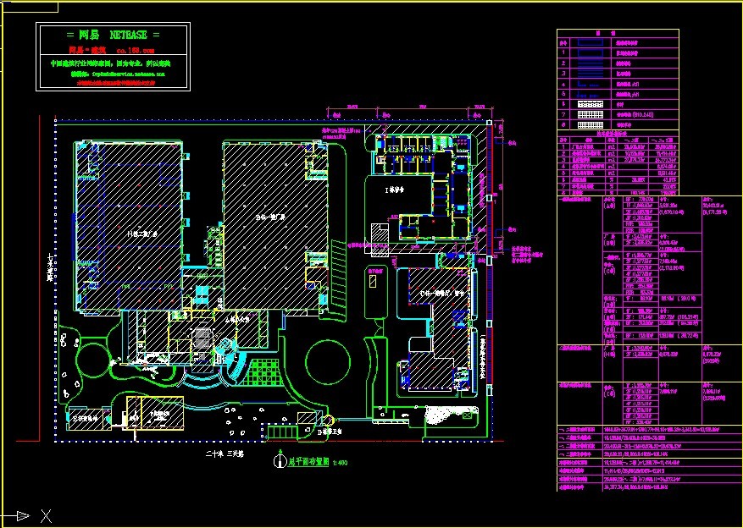
Task: Select the legend table header row
Action: (617, 32)
